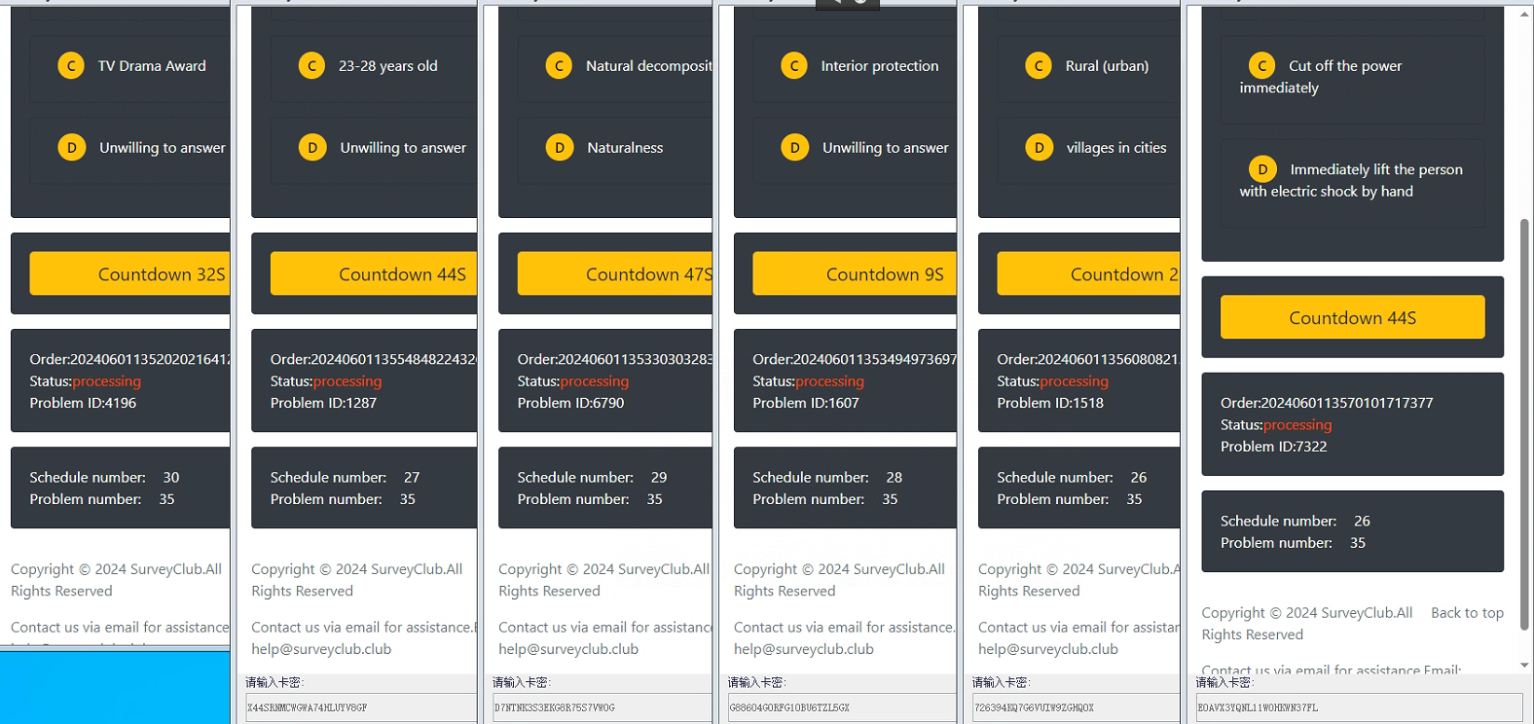1534x724 pixels.
Task: Click the text Problem ID:4196
Action: tap(83, 403)
